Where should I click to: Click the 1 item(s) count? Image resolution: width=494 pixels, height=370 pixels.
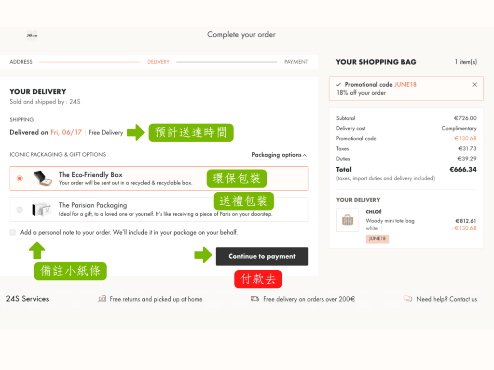point(466,62)
